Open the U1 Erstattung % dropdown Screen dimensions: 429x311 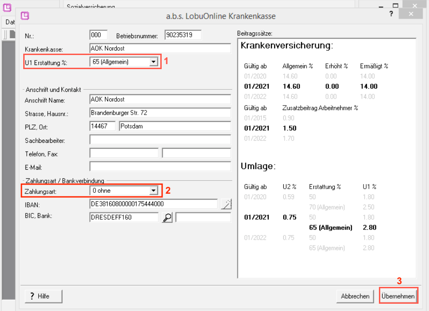(153, 62)
